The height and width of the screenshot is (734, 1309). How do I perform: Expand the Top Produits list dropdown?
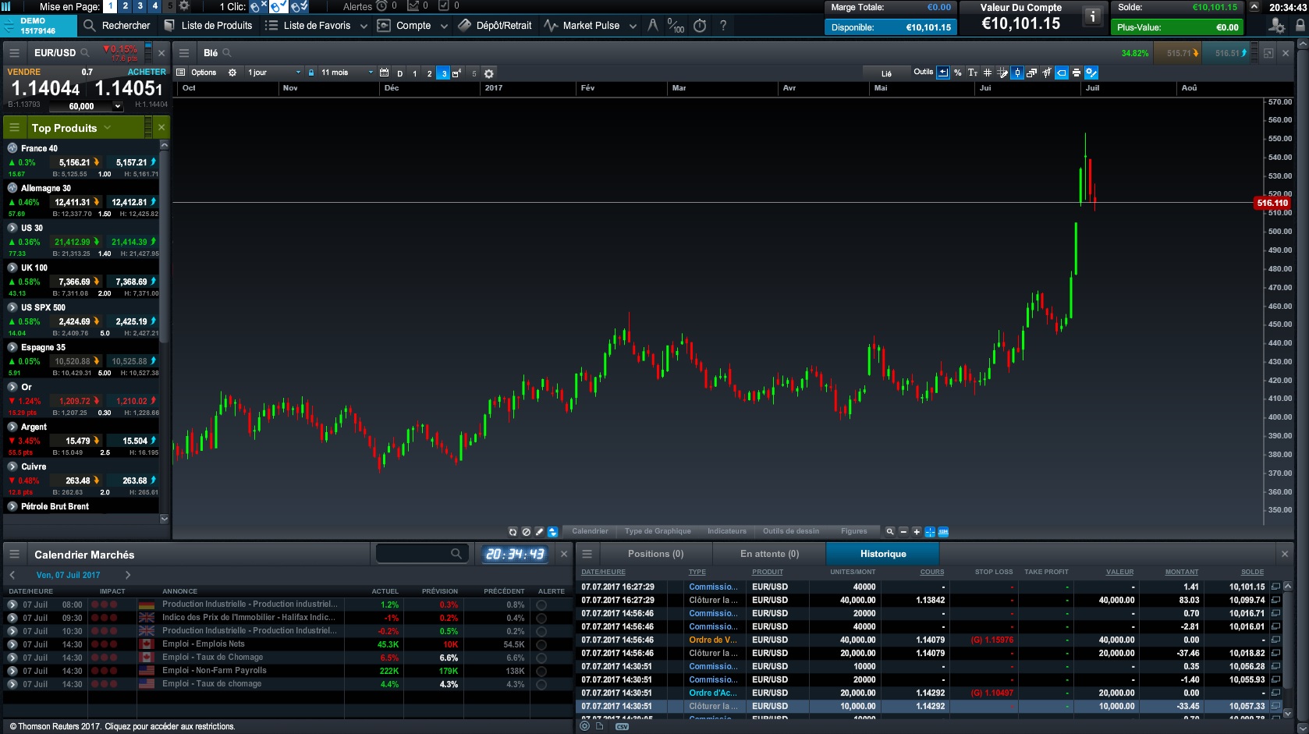click(x=108, y=128)
